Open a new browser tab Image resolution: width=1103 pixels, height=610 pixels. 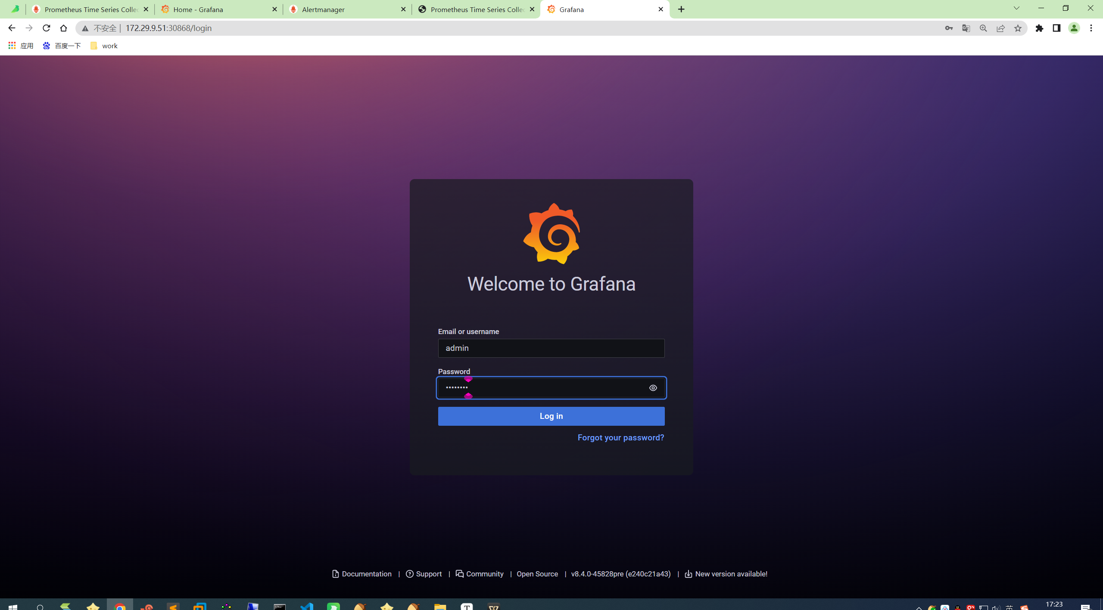click(681, 9)
